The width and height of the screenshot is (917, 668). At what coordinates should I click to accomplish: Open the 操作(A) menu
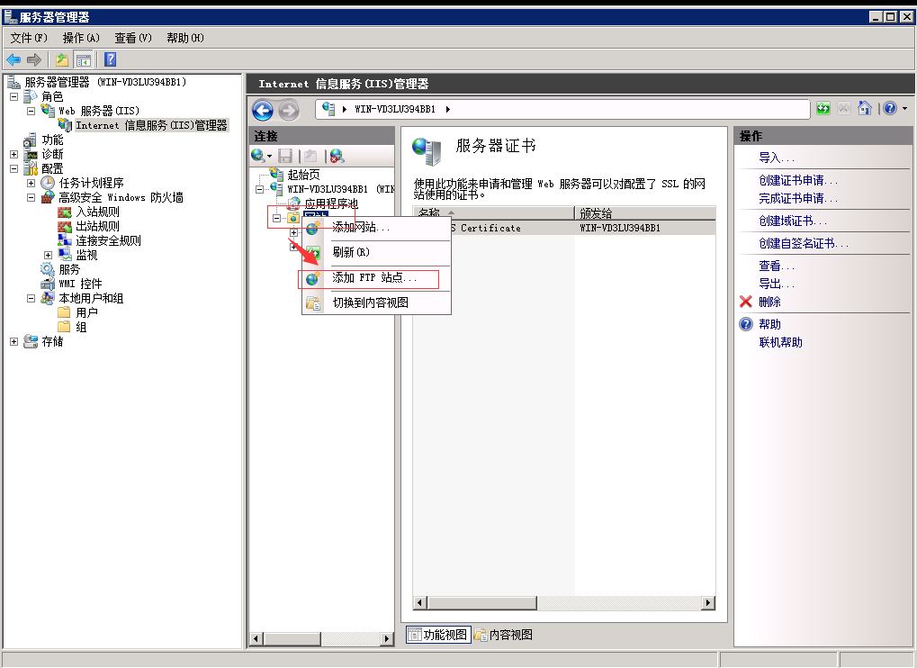pos(81,38)
